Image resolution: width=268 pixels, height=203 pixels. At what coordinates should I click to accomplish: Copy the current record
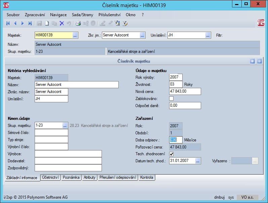54,23
